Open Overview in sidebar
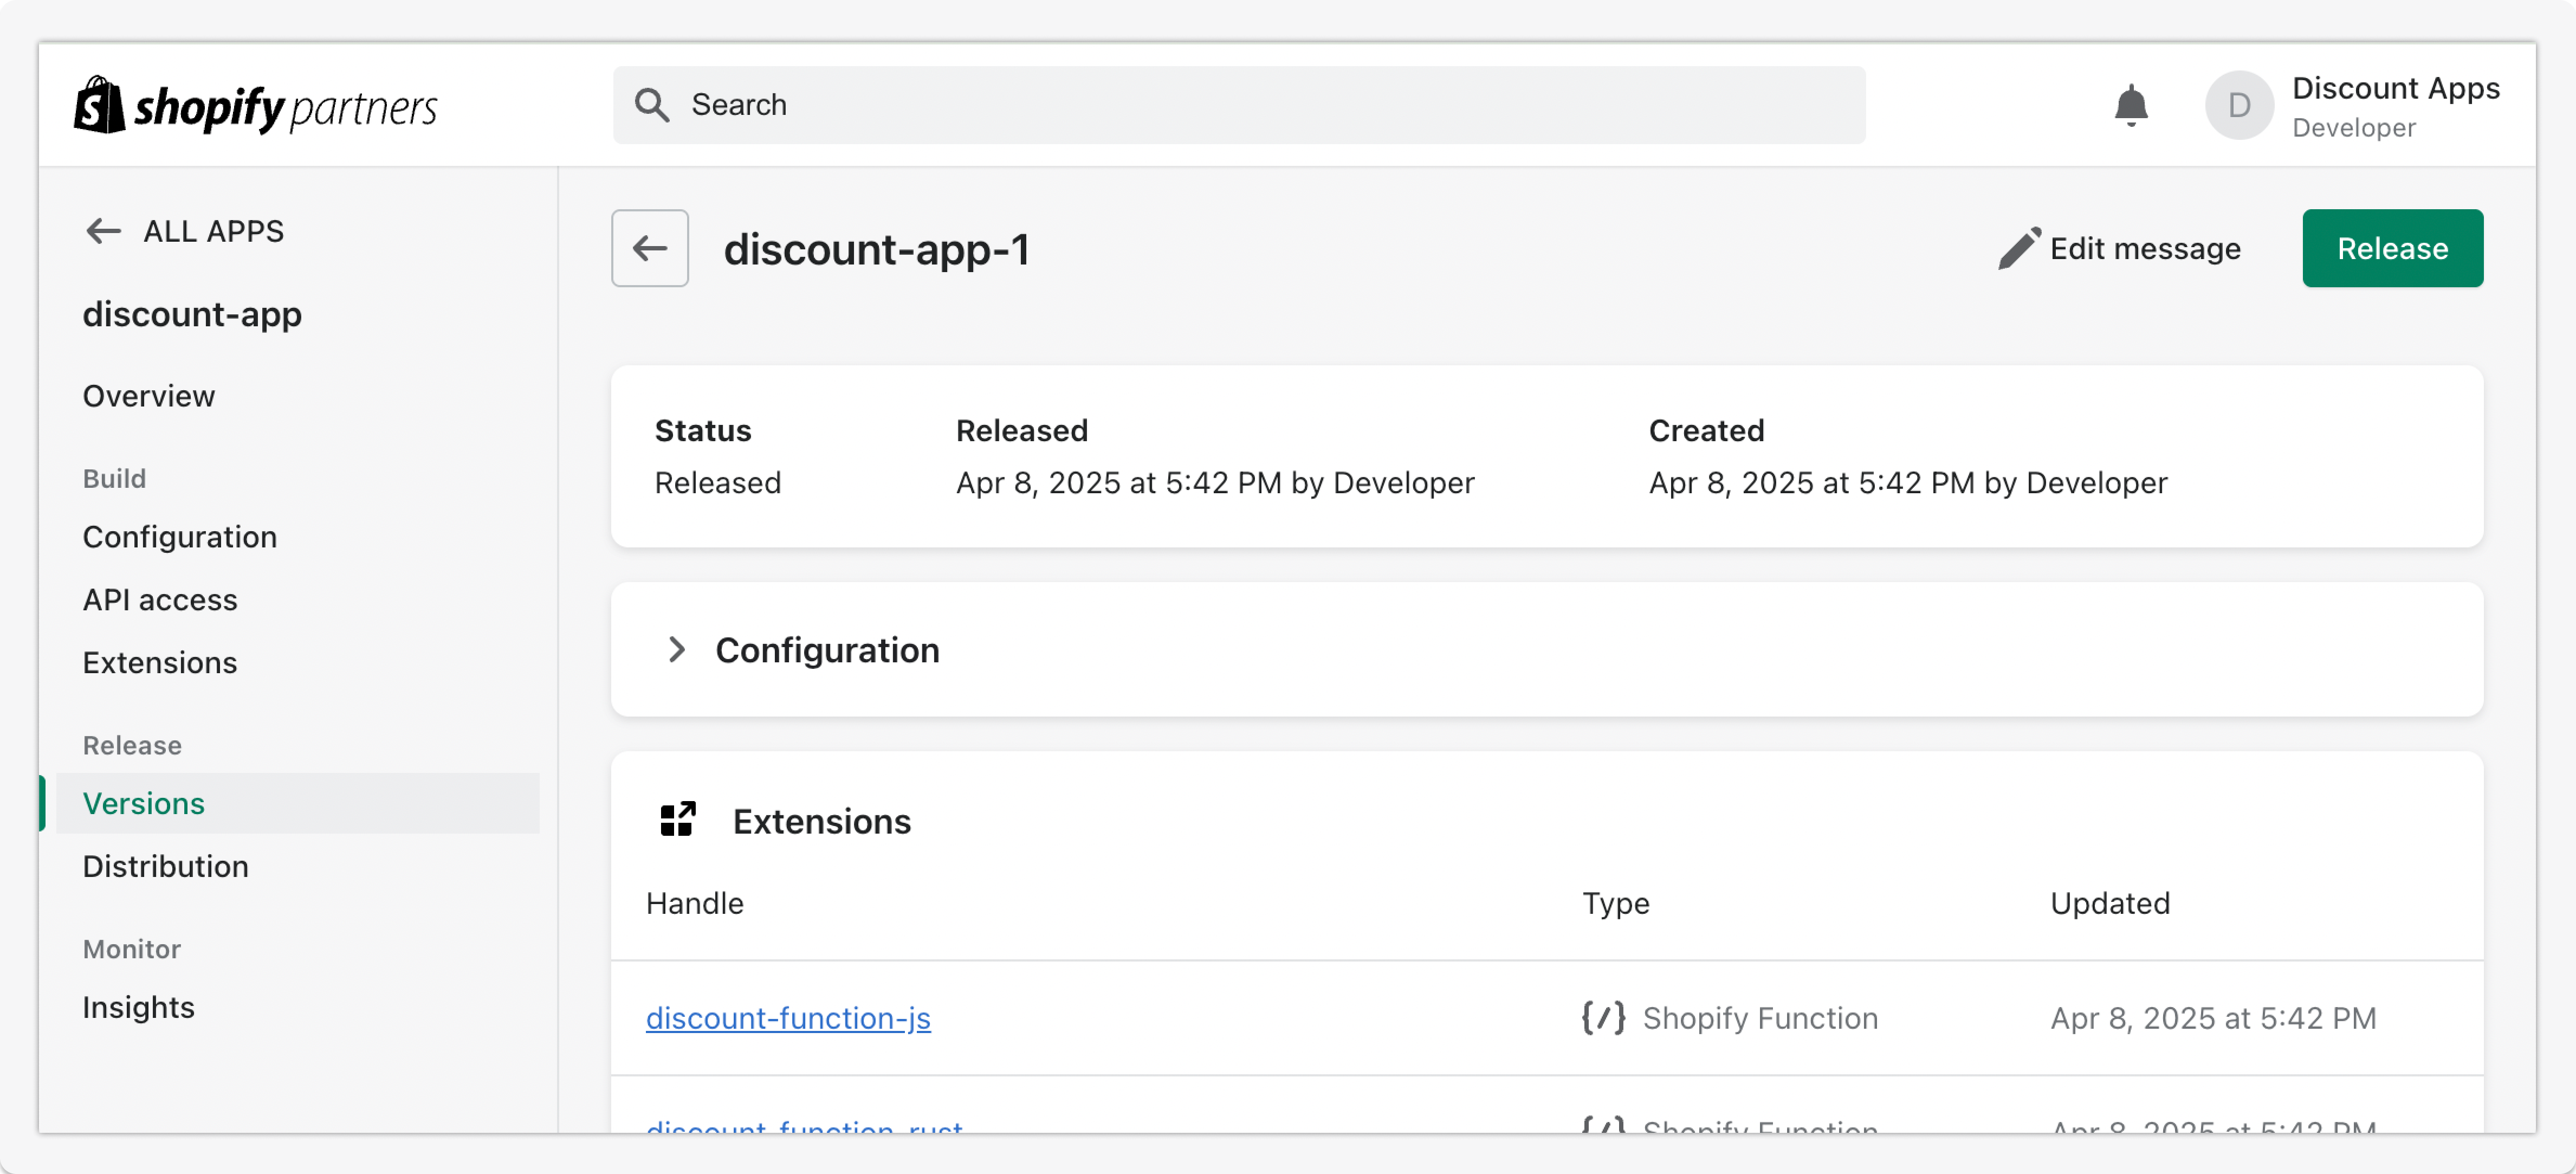Image resolution: width=2576 pixels, height=1174 pixels. (x=149, y=396)
